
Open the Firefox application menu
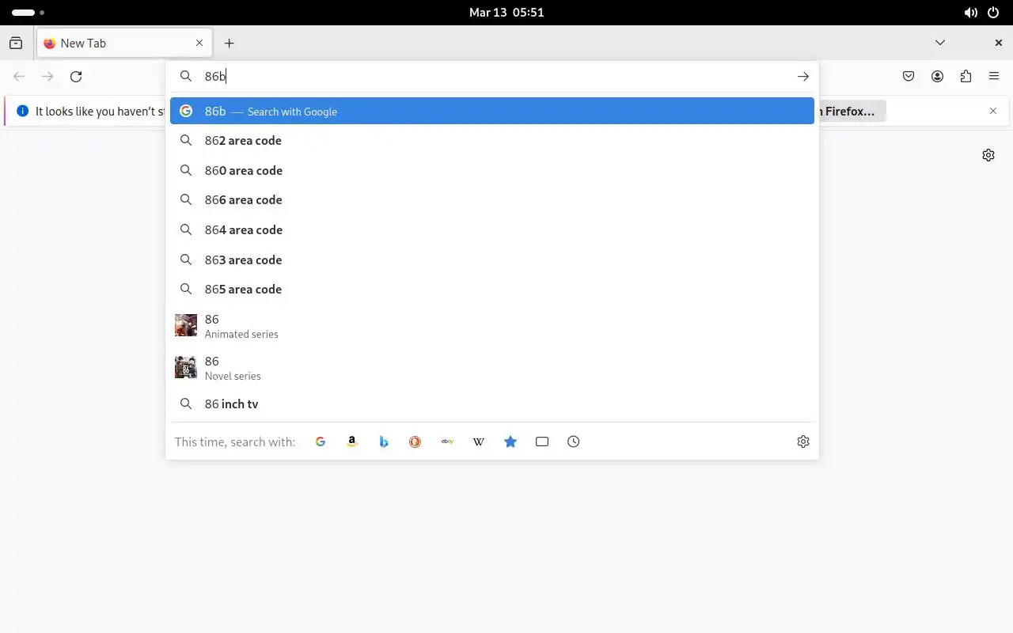point(994,77)
